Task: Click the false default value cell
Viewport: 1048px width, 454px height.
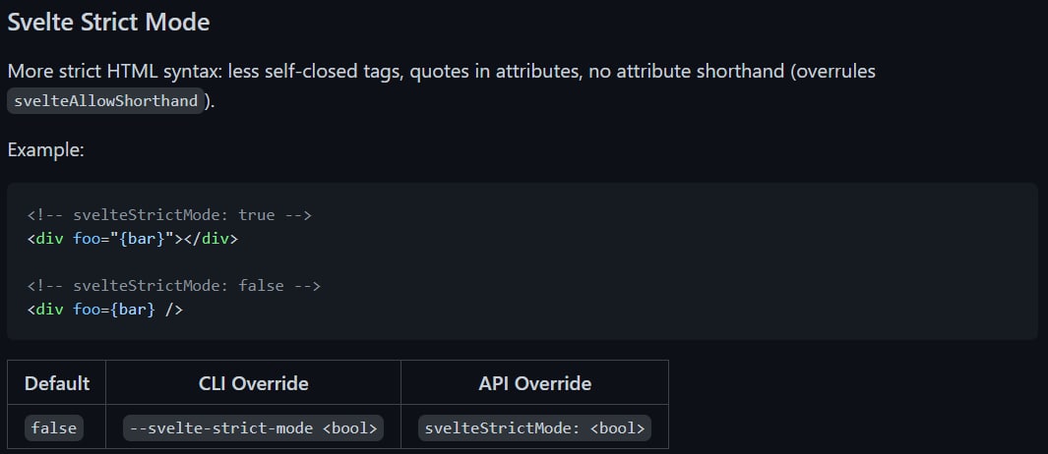Action: tap(54, 428)
